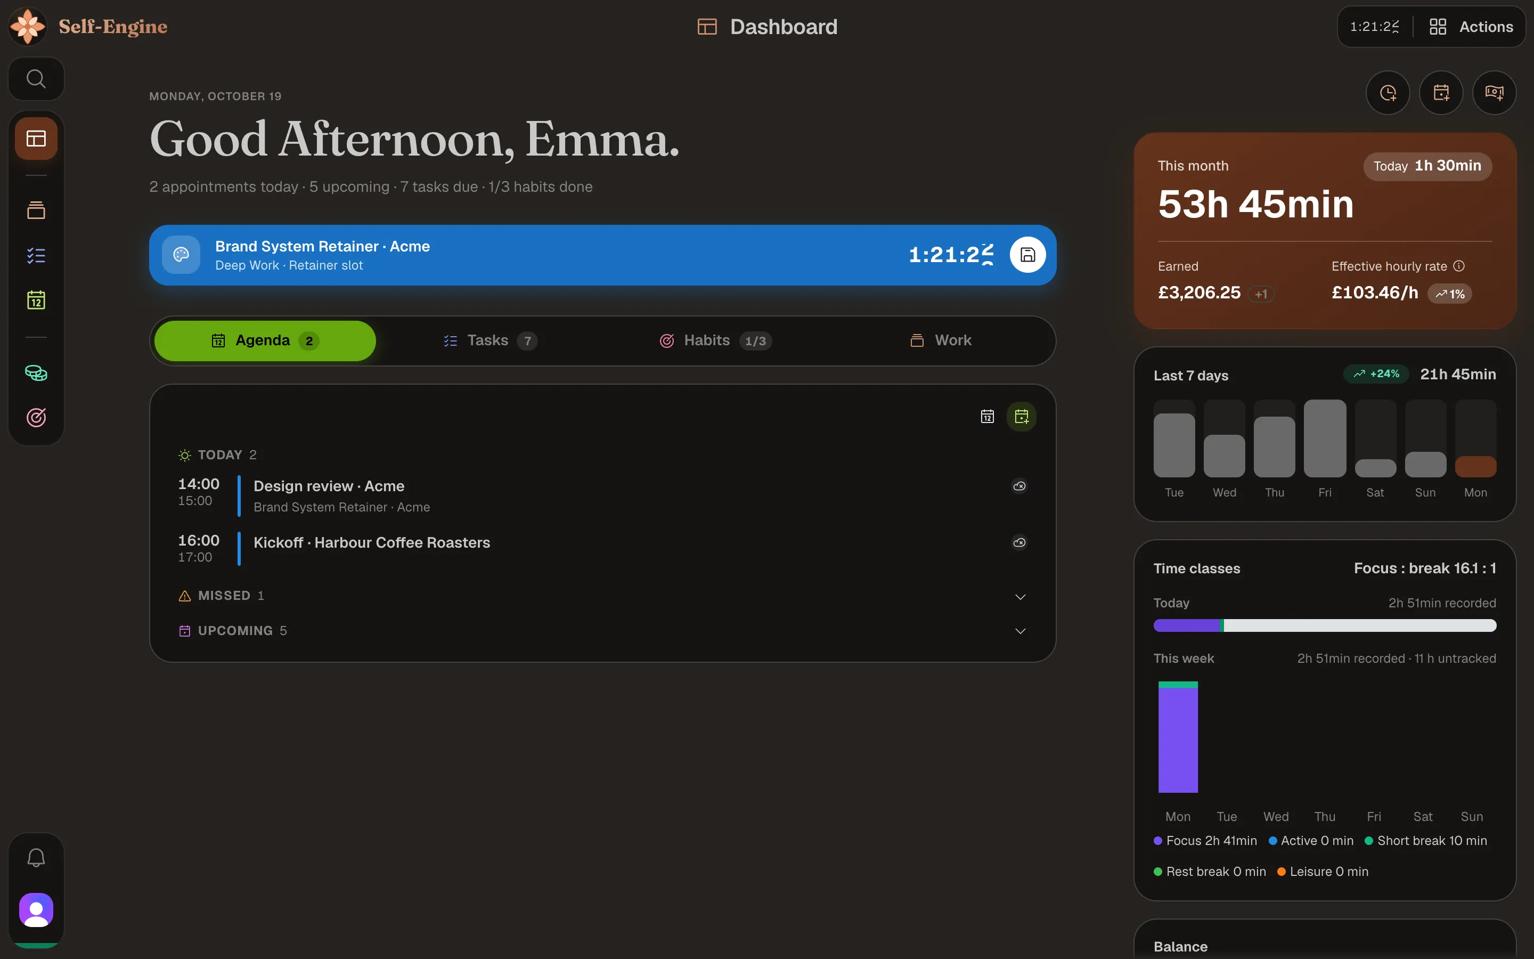Viewport: 1534px width, 959px height.
Task: Switch to the Work tab
Action: click(940, 340)
